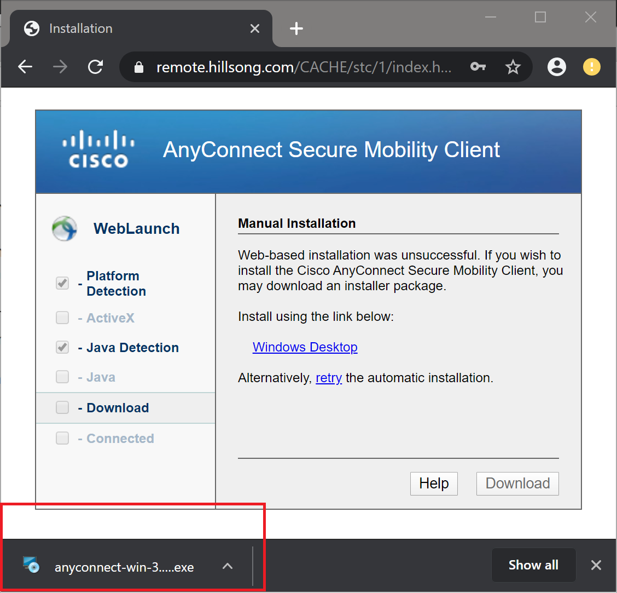Viewport: 617px width, 593px height.
Task: Open a new browser tab
Action: point(296,28)
